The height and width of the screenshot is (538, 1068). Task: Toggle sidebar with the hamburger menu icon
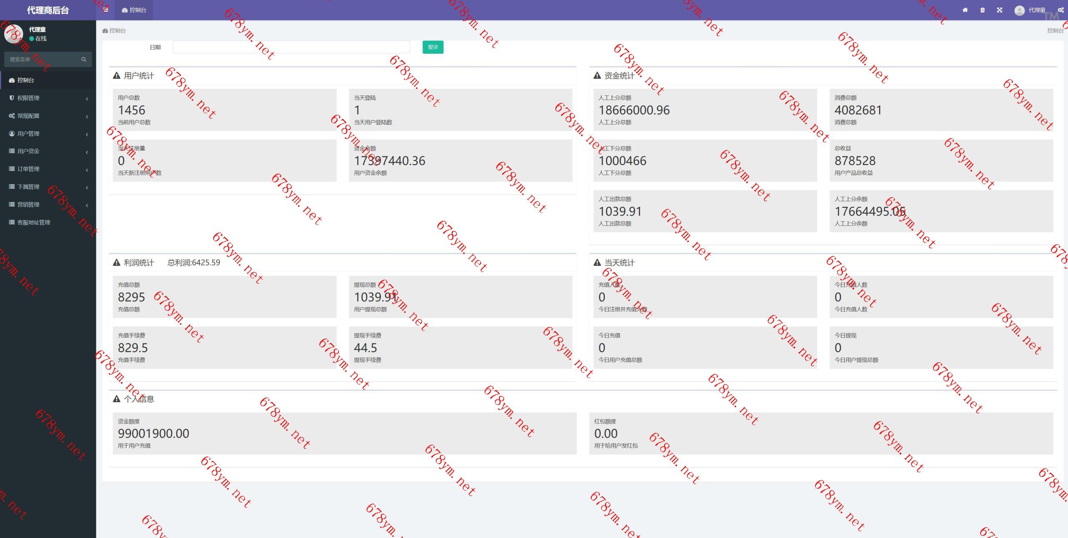(x=106, y=10)
